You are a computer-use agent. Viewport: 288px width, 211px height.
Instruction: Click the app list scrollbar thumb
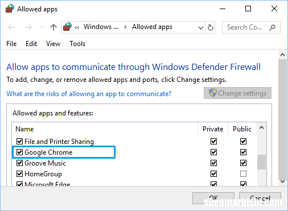pos(261,162)
